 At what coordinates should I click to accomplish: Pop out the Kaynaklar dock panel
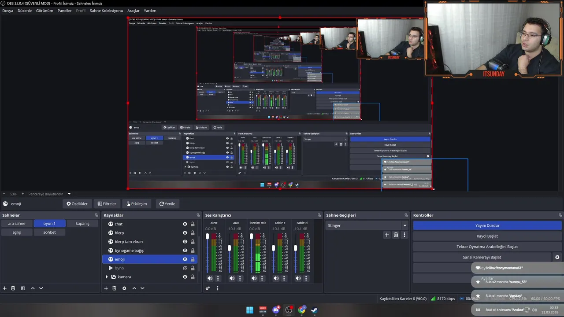tap(198, 215)
